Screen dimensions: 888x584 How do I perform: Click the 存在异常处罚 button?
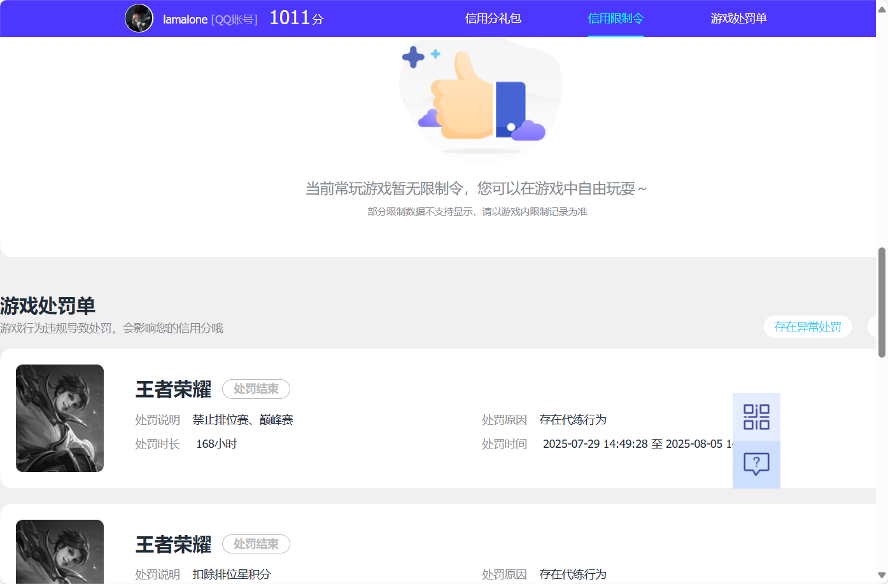click(808, 327)
